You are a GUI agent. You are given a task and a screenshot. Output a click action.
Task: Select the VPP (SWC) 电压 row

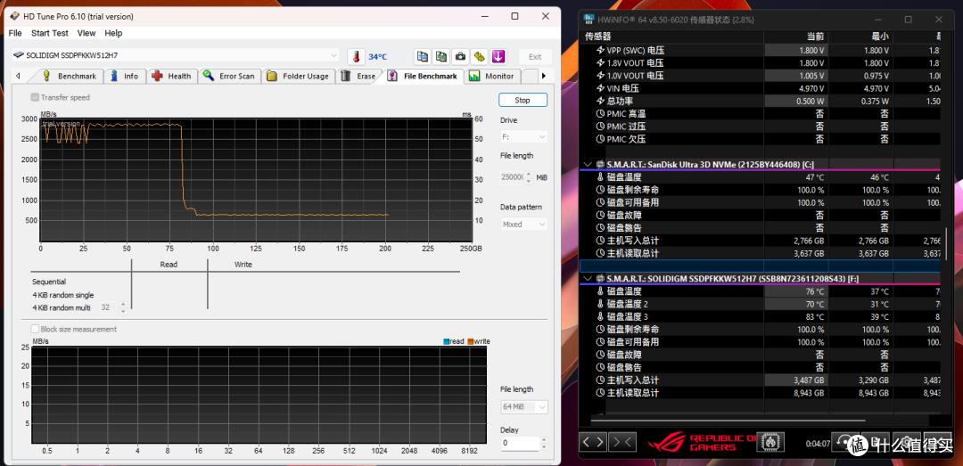pyautogui.click(x=761, y=51)
